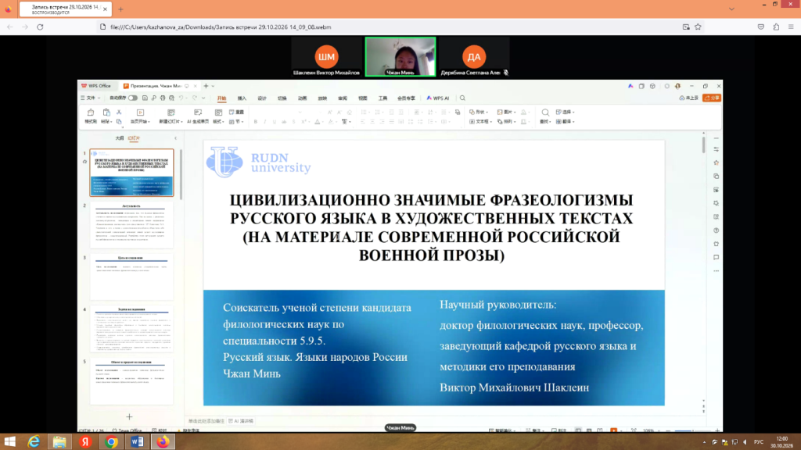801x450 pixels.
Task: Click the "Чжан Минь" name on the slide
Action: [x=252, y=373]
